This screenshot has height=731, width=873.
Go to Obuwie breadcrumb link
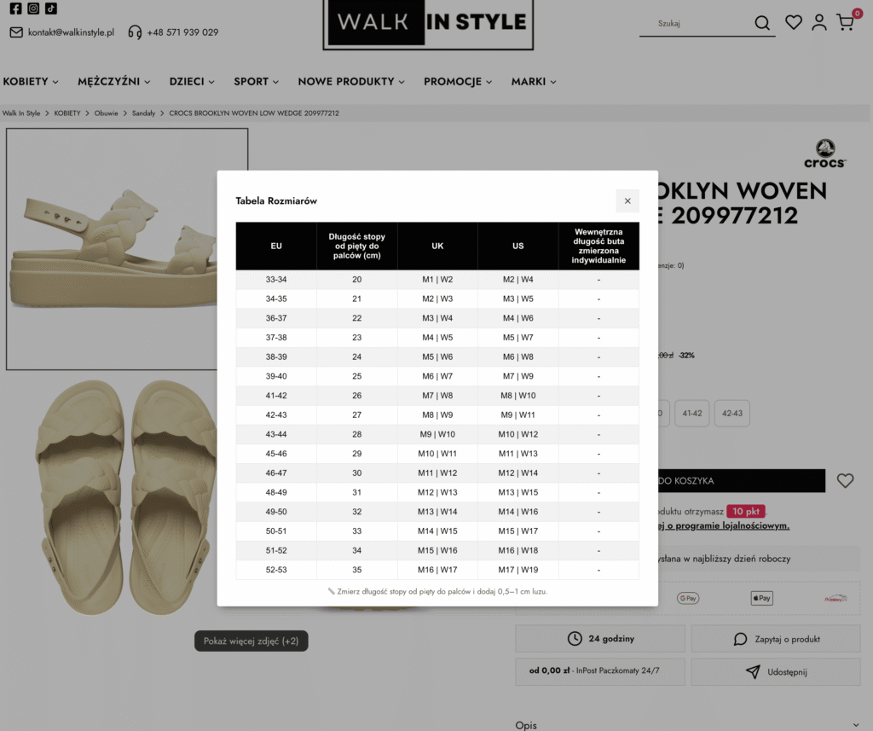click(x=106, y=113)
